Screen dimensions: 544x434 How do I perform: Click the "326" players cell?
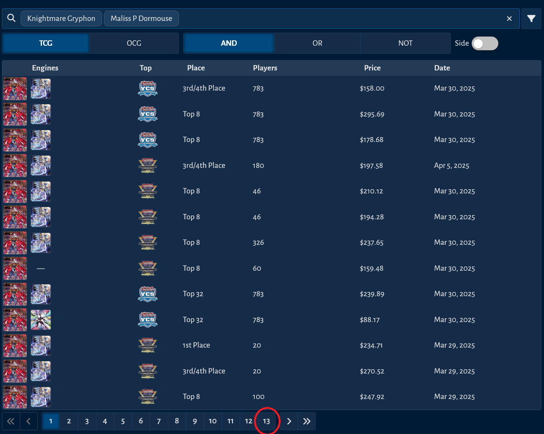tap(258, 243)
